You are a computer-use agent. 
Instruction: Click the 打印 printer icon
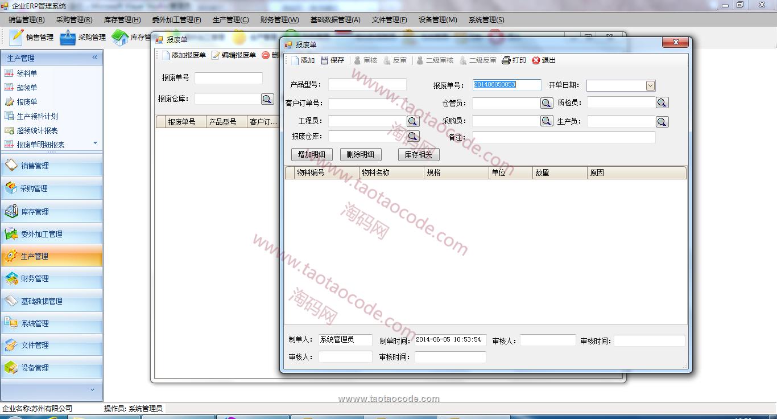coord(507,60)
